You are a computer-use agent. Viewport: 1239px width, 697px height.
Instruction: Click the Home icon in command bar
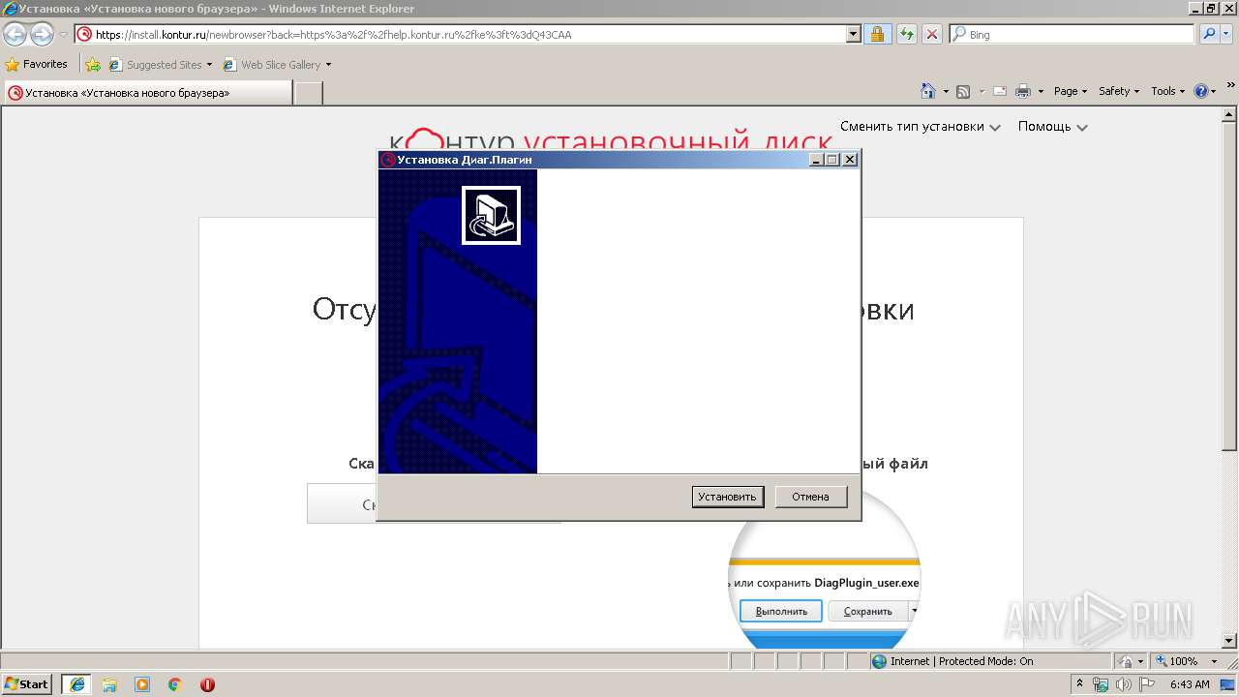[x=927, y=91]
